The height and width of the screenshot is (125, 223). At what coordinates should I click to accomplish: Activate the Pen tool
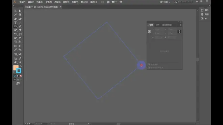15,19
